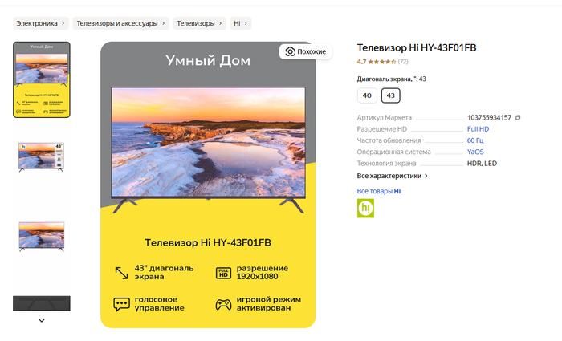562x341 pixels.
Task: Open the 'Похожие' similar items search
Action: point(305,51)
